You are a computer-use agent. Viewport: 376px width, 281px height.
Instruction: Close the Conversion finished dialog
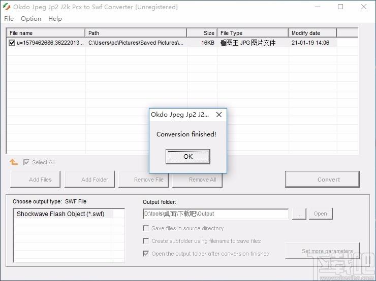click(218, 115)
